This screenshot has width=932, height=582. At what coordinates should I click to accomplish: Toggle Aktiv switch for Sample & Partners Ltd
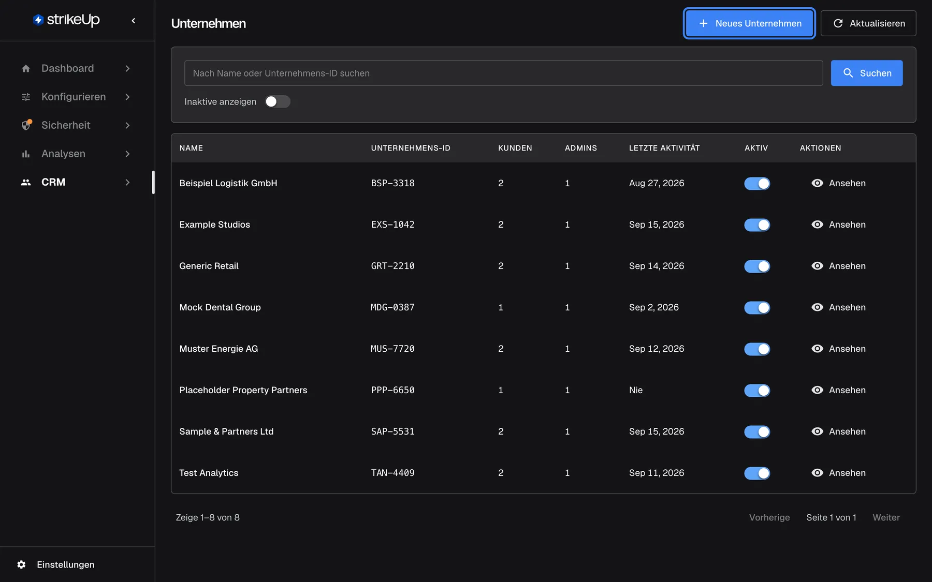coord(757,431)
